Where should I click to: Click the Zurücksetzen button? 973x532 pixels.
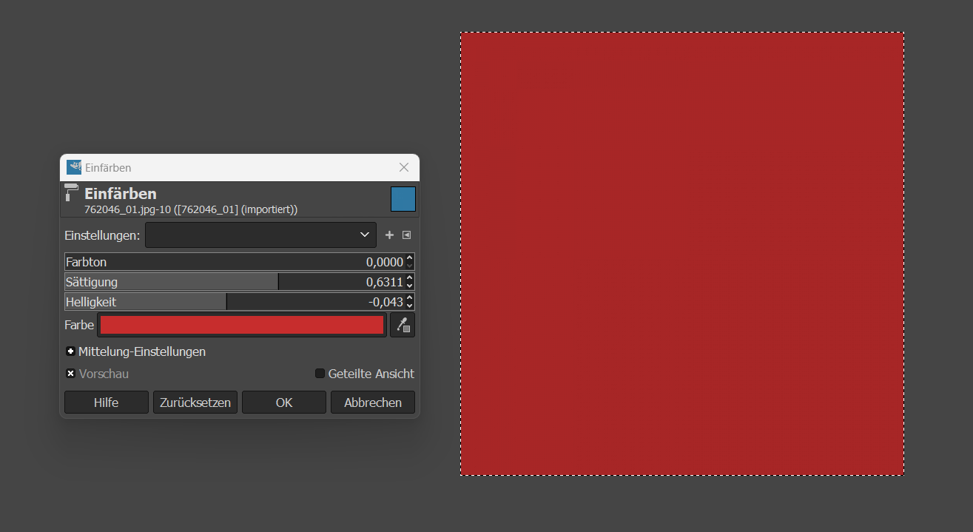point(195,403)
